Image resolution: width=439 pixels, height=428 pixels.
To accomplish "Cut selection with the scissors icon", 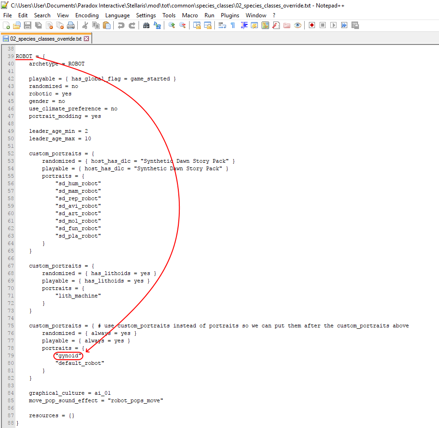I will click(x=85, y=25).
